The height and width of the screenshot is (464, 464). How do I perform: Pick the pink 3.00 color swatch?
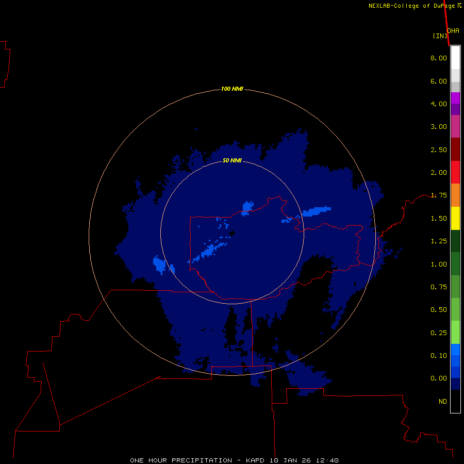coord(455,126)
